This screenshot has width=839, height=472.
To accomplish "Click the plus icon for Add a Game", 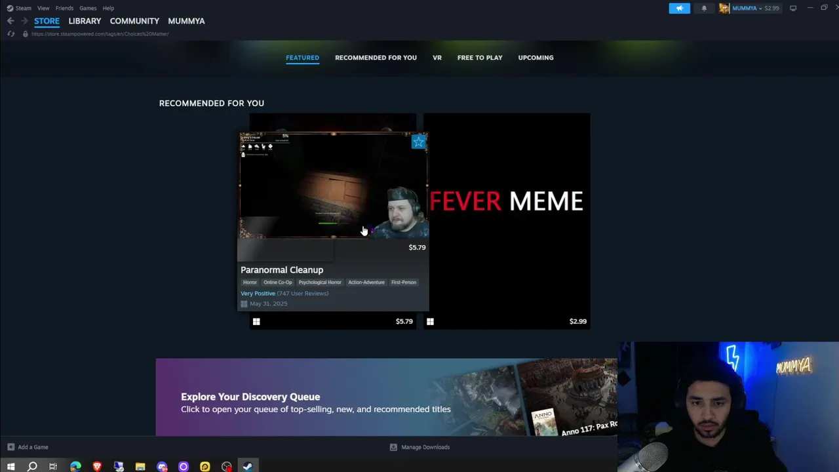I will click(x=10, y=447).
